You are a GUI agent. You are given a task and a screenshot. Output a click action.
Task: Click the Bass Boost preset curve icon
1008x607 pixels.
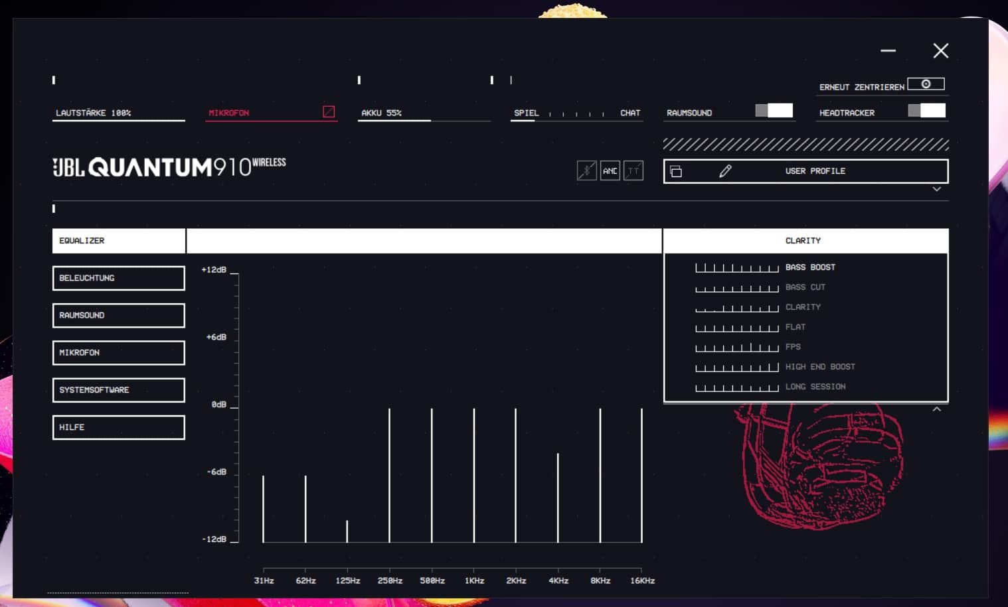tap(736, 267)
